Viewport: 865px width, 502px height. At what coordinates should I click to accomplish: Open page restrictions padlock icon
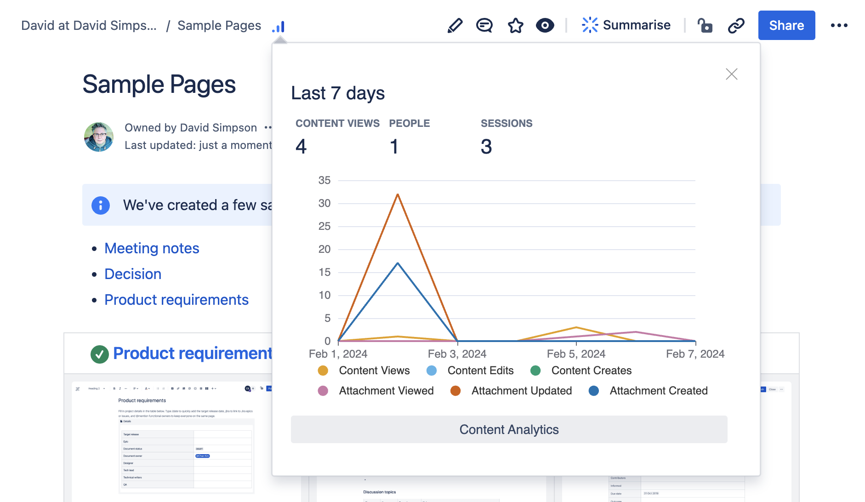(705, 25)
